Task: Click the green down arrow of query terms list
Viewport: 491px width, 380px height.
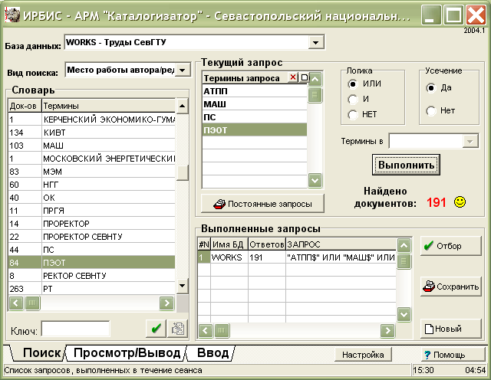Action: 315,180
